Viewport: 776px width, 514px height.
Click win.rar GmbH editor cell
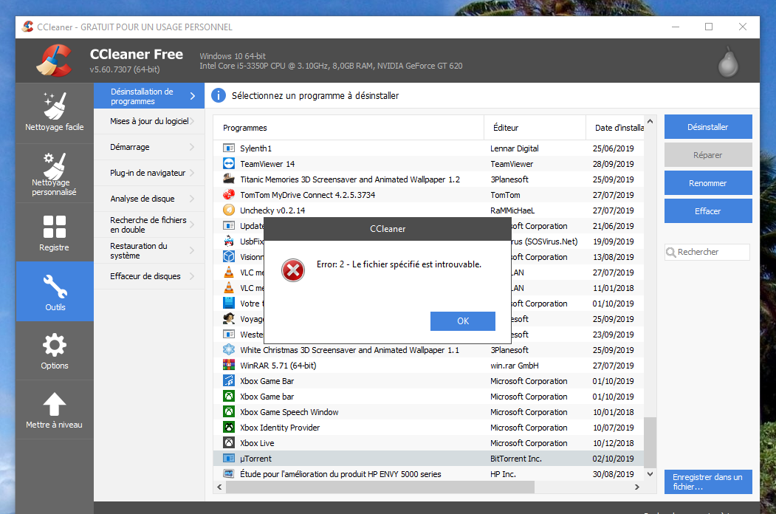[514, 366]
